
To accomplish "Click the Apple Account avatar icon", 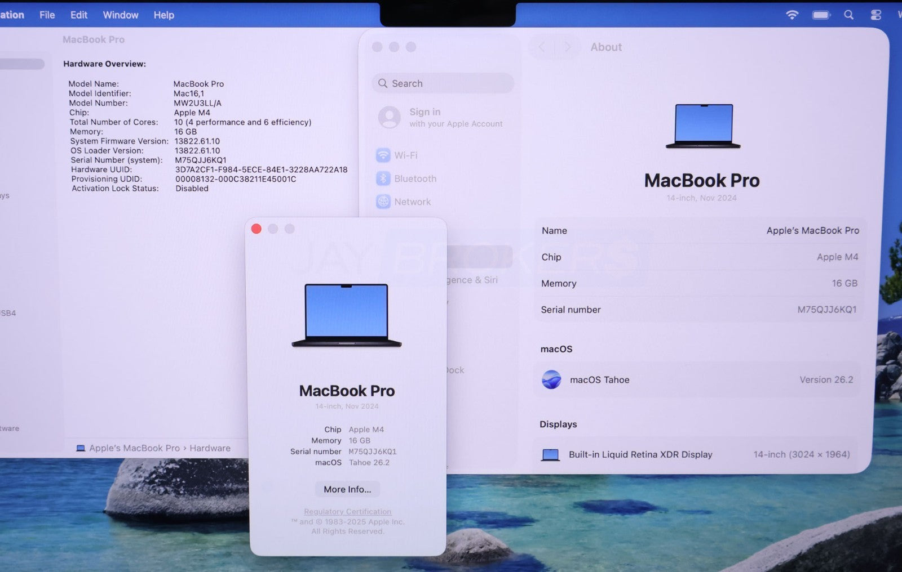I will pyautogui.click(x=389, y=117).
